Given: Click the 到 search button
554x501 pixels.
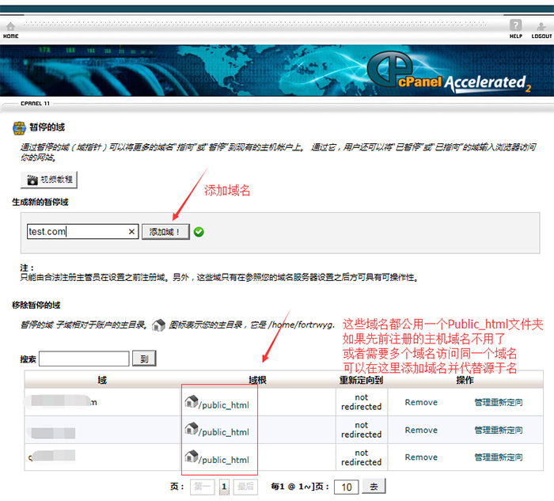Looking at the screenshot, I should [144, 359].
